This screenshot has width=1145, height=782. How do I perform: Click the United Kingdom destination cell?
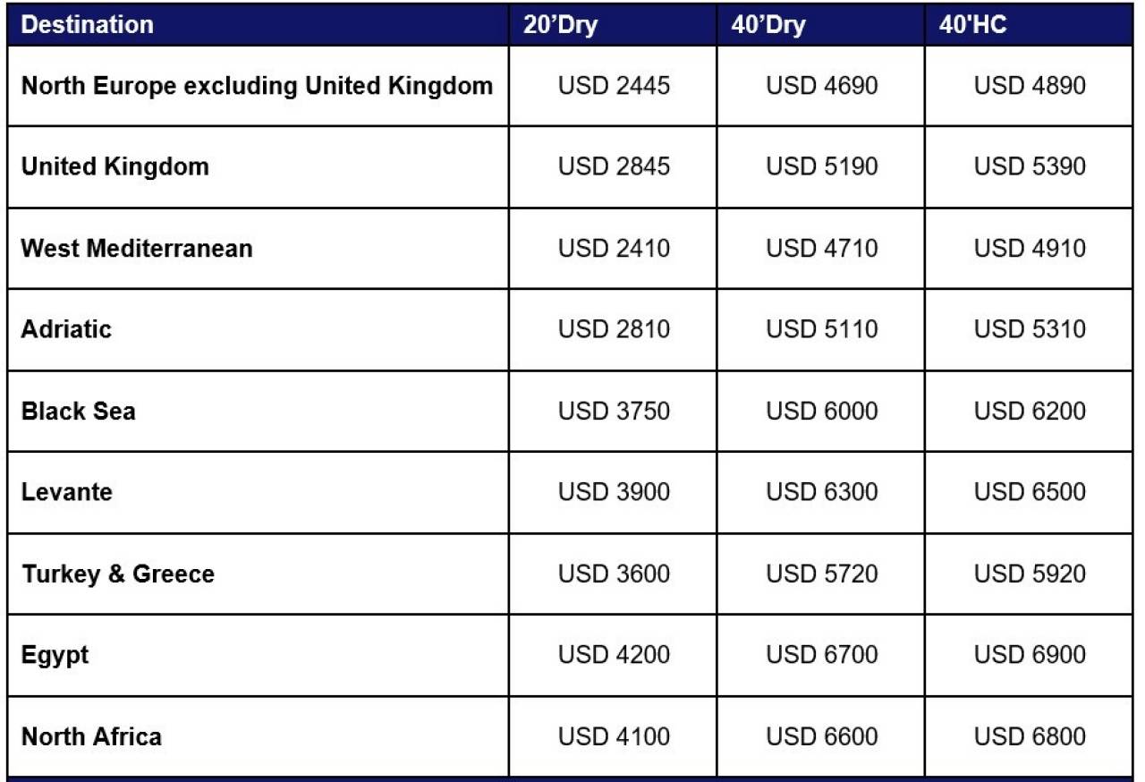[258, 167]
